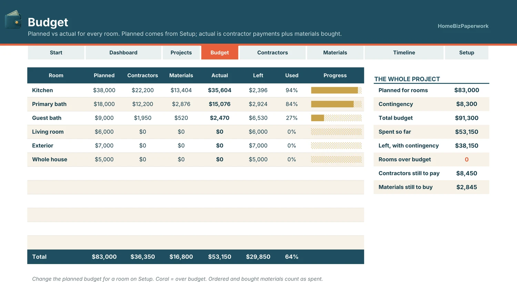Click the Spent so far value $53,150
517x282 pixels.
point(467,132)
